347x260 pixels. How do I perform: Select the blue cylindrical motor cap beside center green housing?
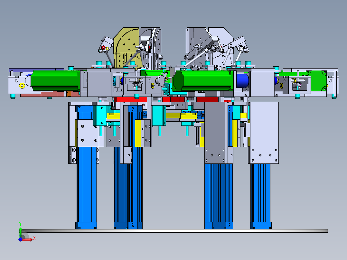pyautogui.click(x=243, y=81)
